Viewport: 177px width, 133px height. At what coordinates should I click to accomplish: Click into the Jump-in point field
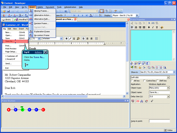(159, 121)
